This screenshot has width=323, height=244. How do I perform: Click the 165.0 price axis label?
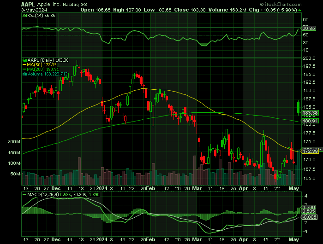click(309, 179)
